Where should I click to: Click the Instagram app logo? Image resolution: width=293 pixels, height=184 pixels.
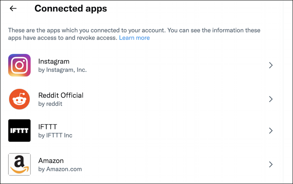coord(19,65)
